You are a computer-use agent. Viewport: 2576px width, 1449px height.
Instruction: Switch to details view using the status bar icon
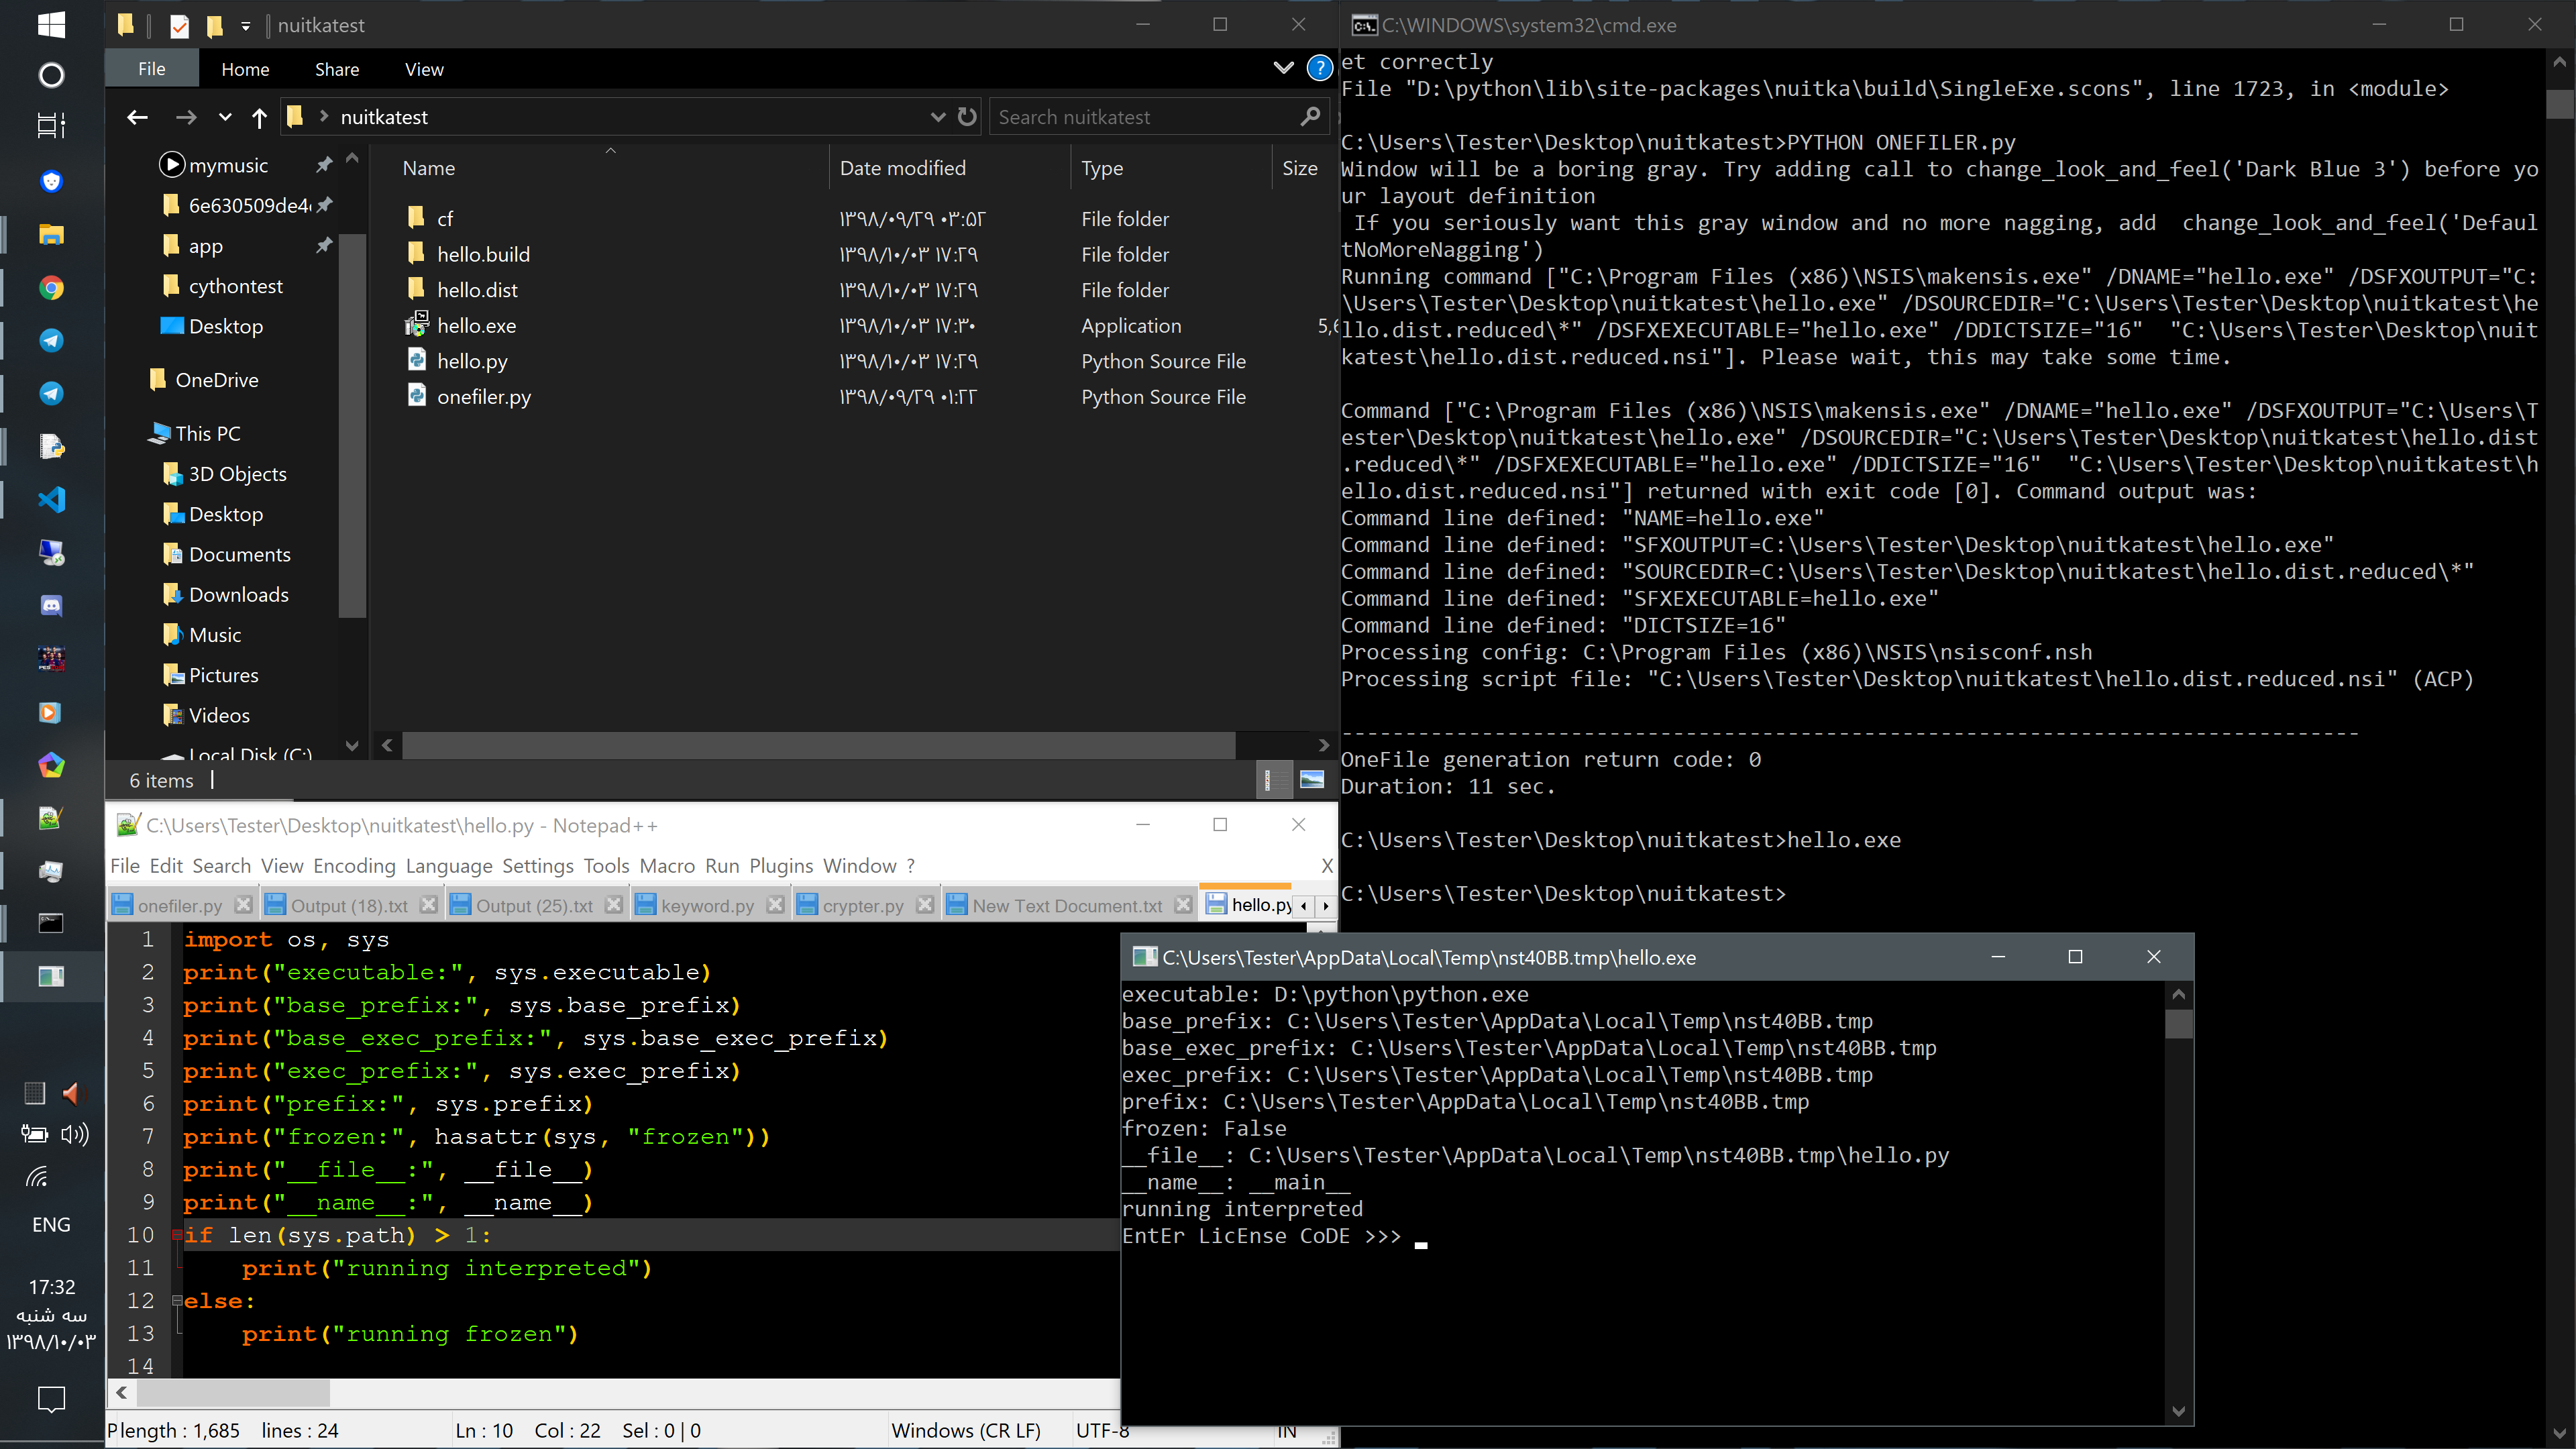pos(1274,779)
